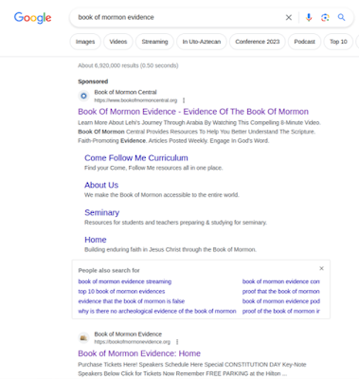The width and height of the screenshot is (359, 379).
Task: Click the Book of Mormon Central favicon
Action: click(x=83, y=96)
